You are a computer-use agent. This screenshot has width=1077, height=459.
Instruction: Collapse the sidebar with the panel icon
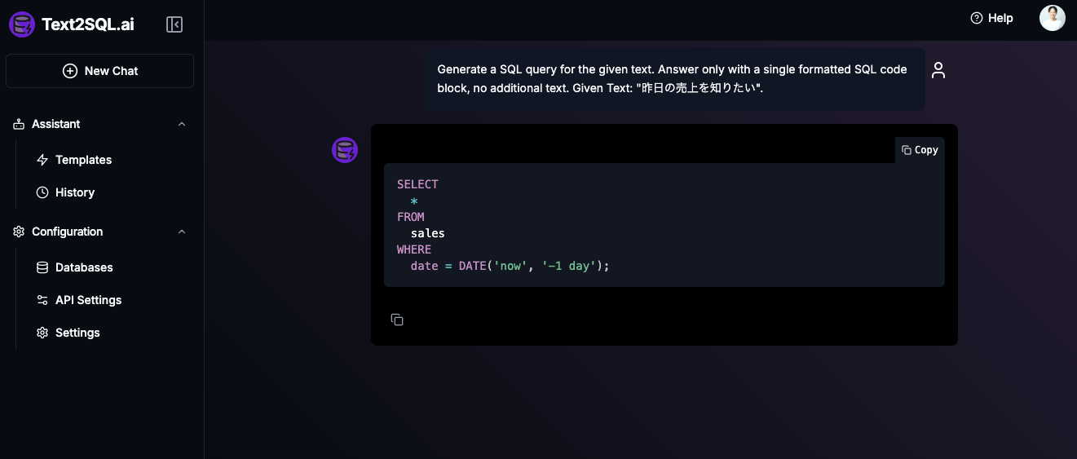pyautogui.click(x=174, y=24)
